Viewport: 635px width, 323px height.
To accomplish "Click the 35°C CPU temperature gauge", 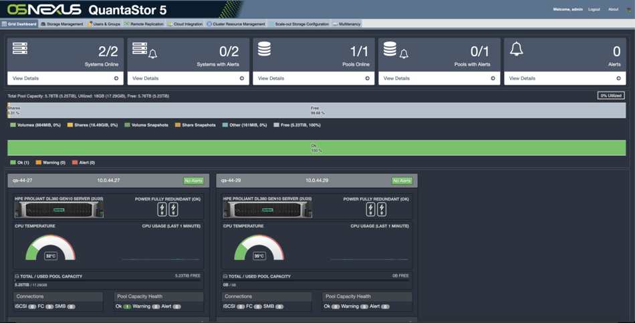I will point(259,248).
